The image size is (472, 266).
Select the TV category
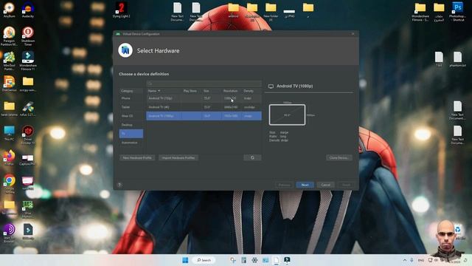[131, 134]
